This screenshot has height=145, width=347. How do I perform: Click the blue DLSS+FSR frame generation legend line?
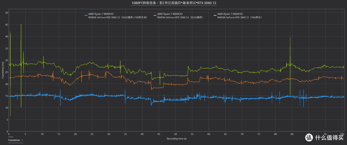click(86, 15)
